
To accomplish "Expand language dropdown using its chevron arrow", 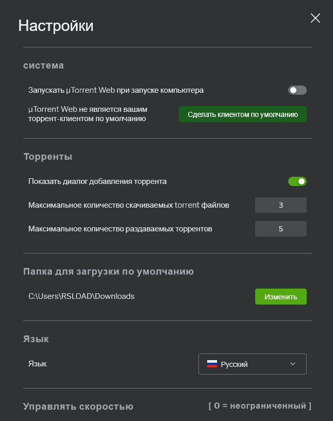I will (x=293, y=364).
